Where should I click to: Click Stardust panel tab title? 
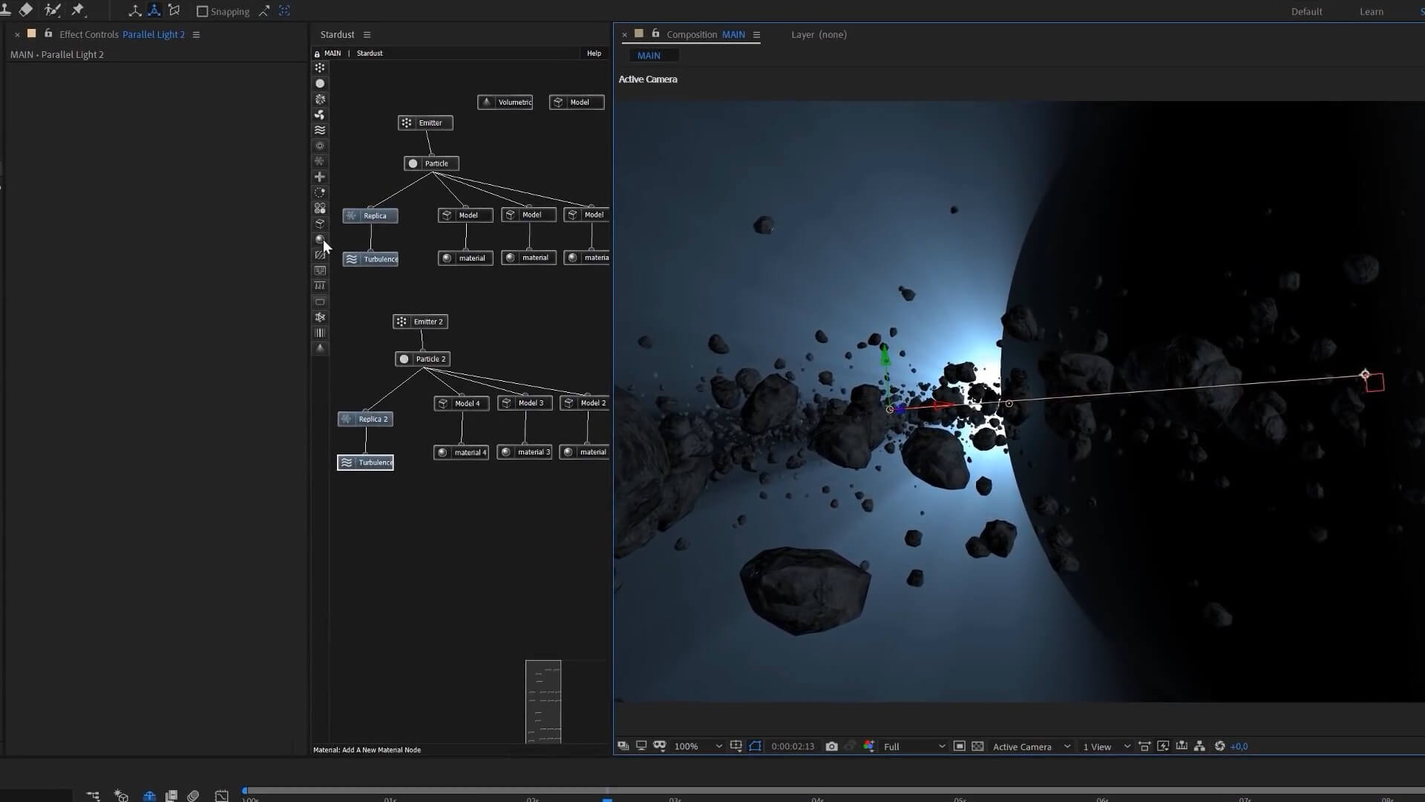coord(337,34)
